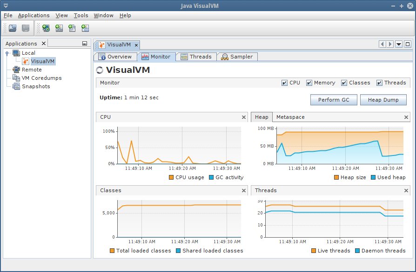Close the Threads chart panel
This screenshot has width=416, height=272.
click(x=406, y=190)
